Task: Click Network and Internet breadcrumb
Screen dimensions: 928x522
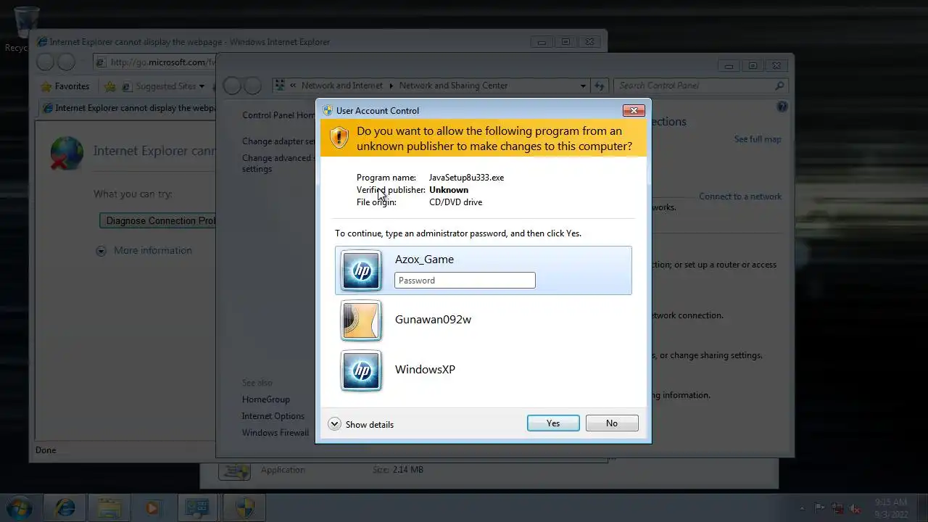Action: (342, 86)
